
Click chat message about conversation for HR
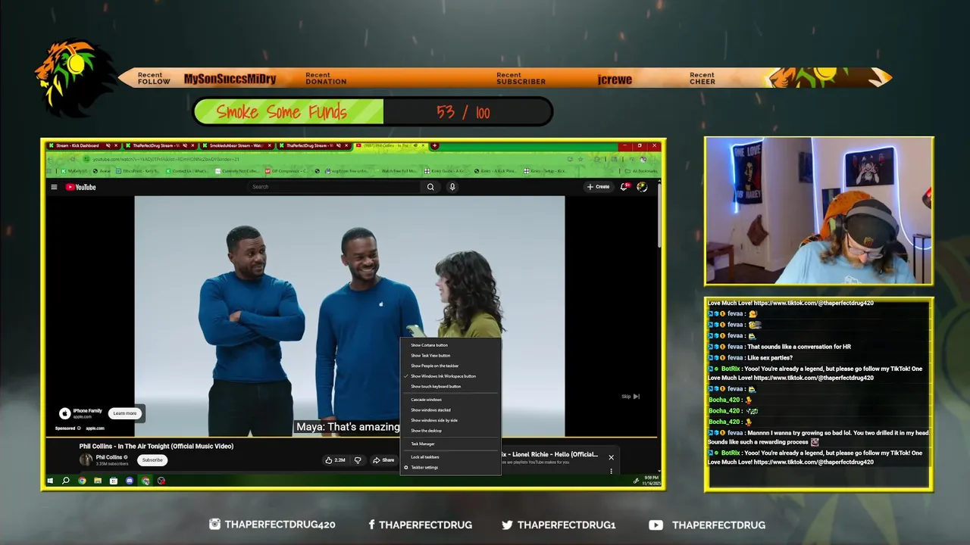(799, 347)
